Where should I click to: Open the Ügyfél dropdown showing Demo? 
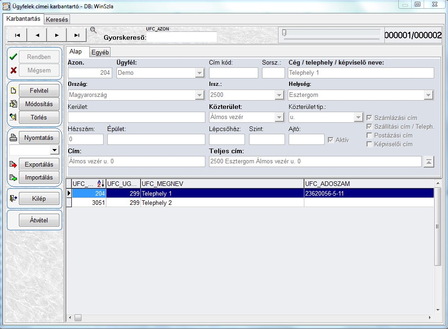(x=200, y=73)
